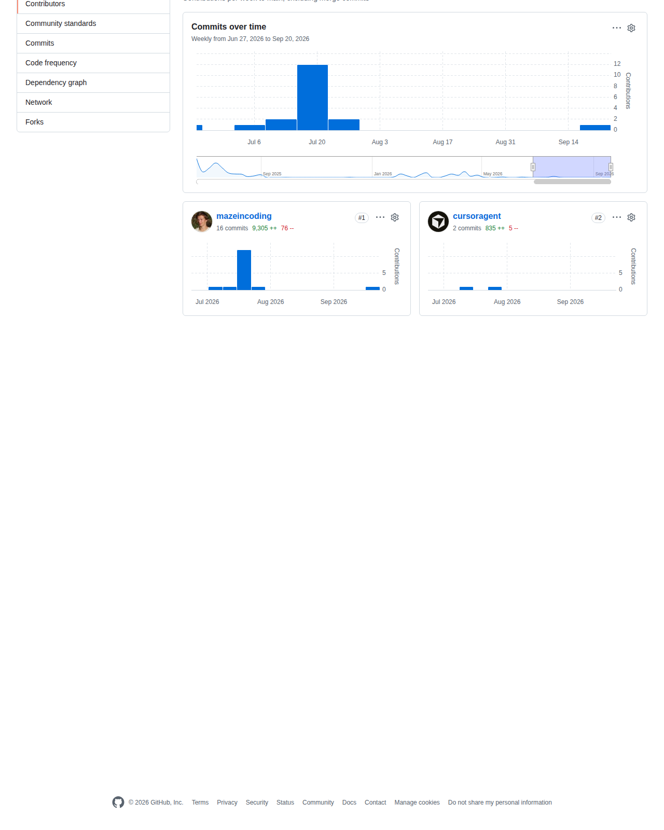Open cursoragent profile link
Screen dimensions: 664x830
[477, 216]
